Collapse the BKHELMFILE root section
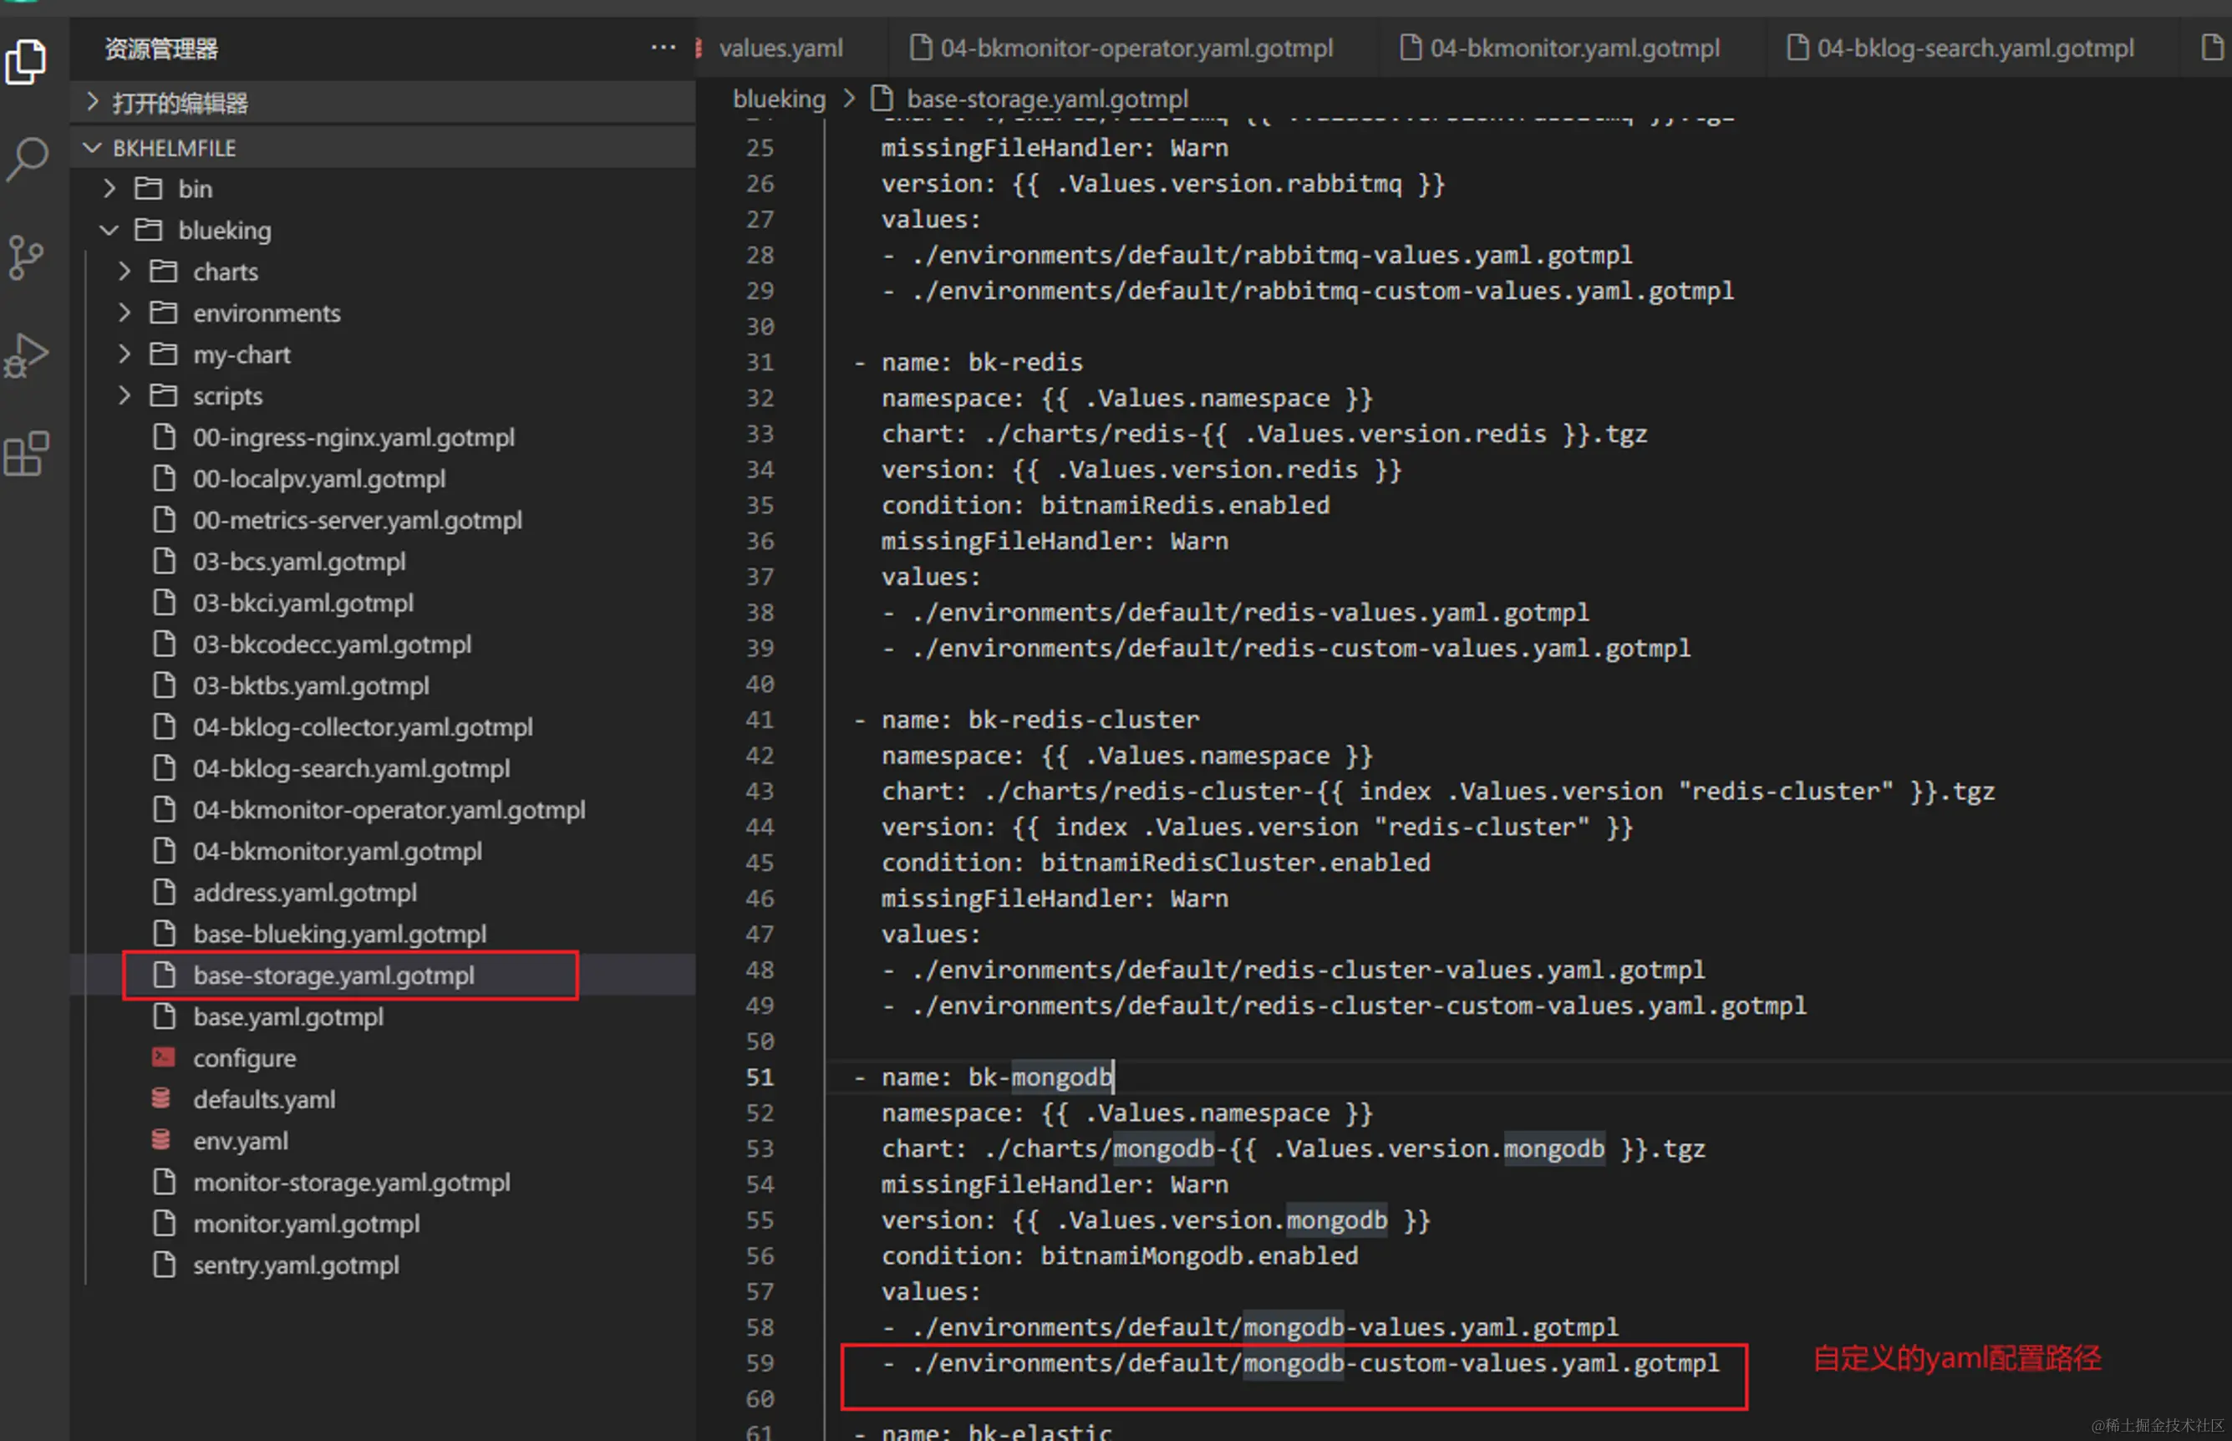2232x1441 pixels. (x=174, y=148)
